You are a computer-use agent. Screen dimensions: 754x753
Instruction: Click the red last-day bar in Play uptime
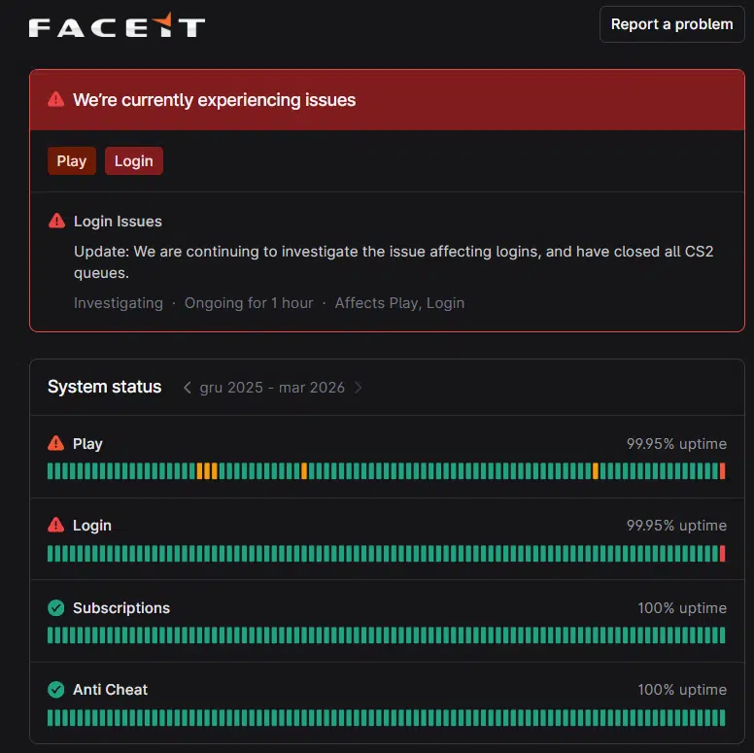[x=722, y=471]
